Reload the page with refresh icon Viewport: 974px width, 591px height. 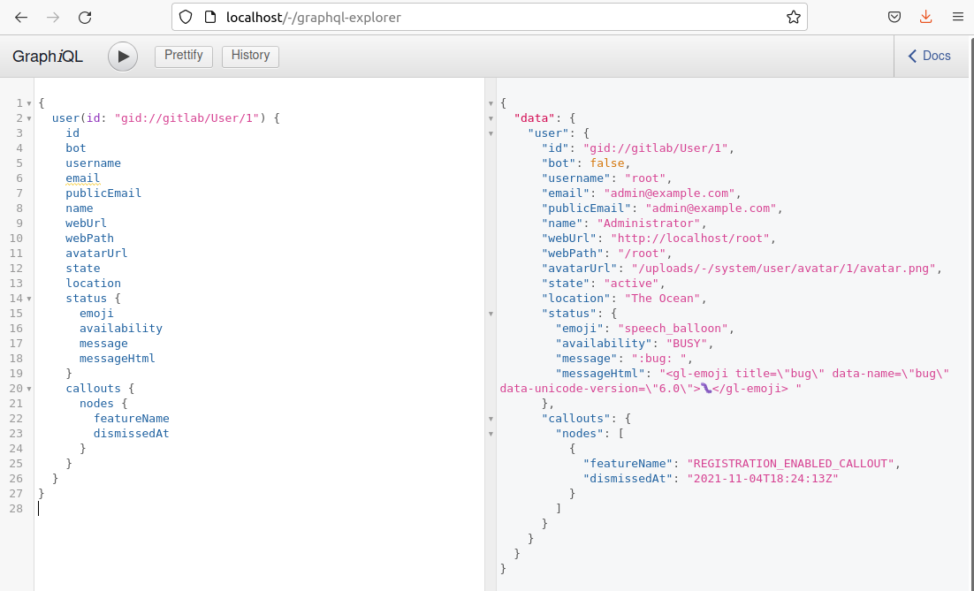click(x=85, y=17)
